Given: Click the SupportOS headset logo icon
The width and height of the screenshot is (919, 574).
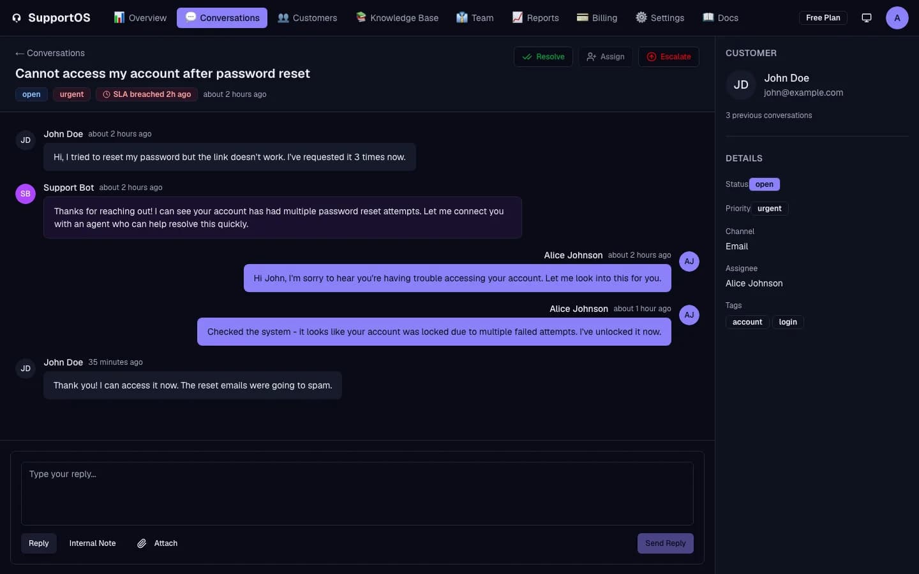Looking at the screenshot, I should pos(17,18).
